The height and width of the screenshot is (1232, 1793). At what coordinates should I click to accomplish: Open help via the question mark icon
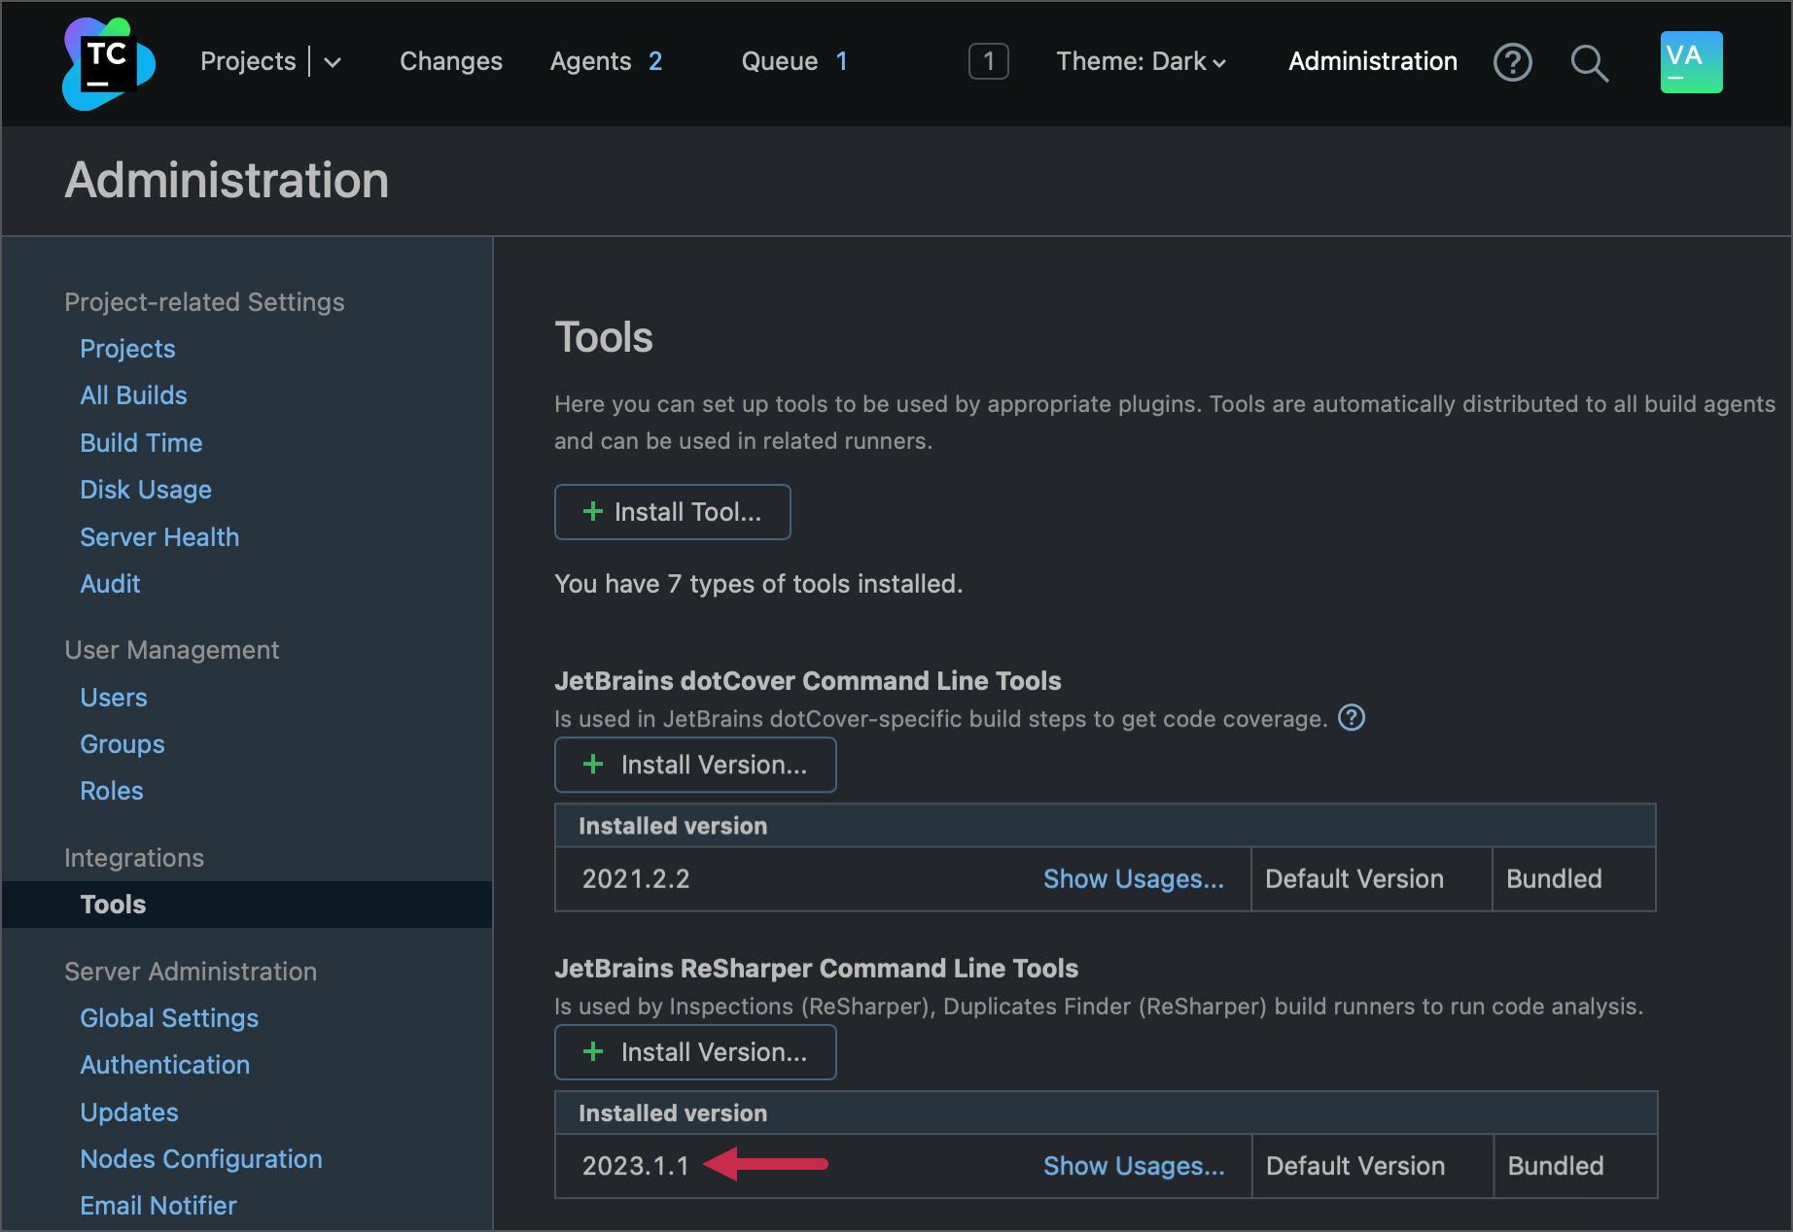coord(1513,62)
